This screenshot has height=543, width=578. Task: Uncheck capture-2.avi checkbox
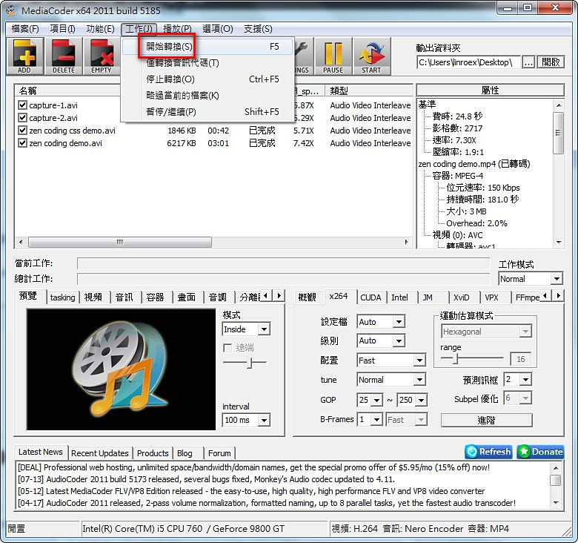tap(22, 118)
